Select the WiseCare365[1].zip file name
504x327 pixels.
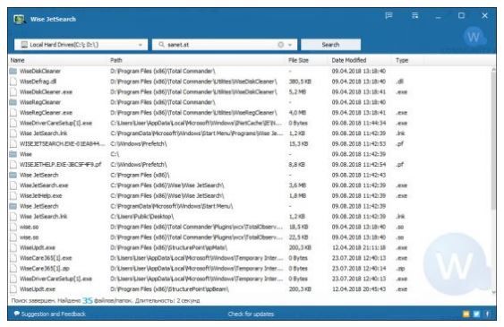45,269
